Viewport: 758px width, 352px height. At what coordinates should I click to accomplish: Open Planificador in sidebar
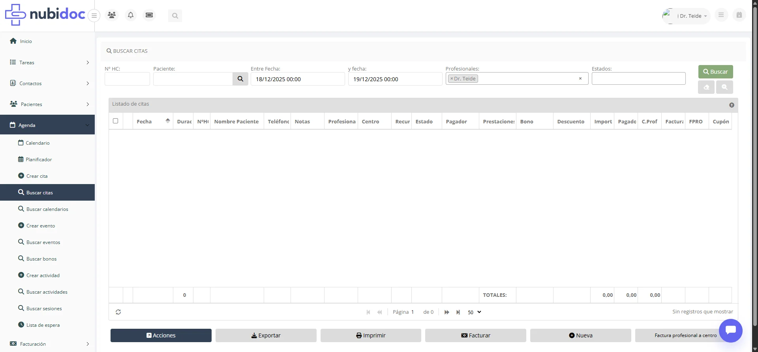(47, 159)
